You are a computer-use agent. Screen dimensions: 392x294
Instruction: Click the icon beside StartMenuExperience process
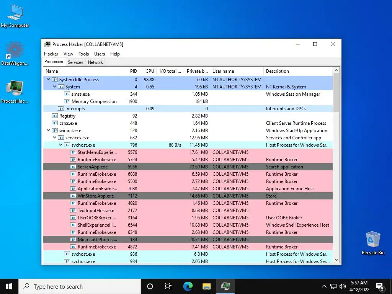tap(73, 152)
